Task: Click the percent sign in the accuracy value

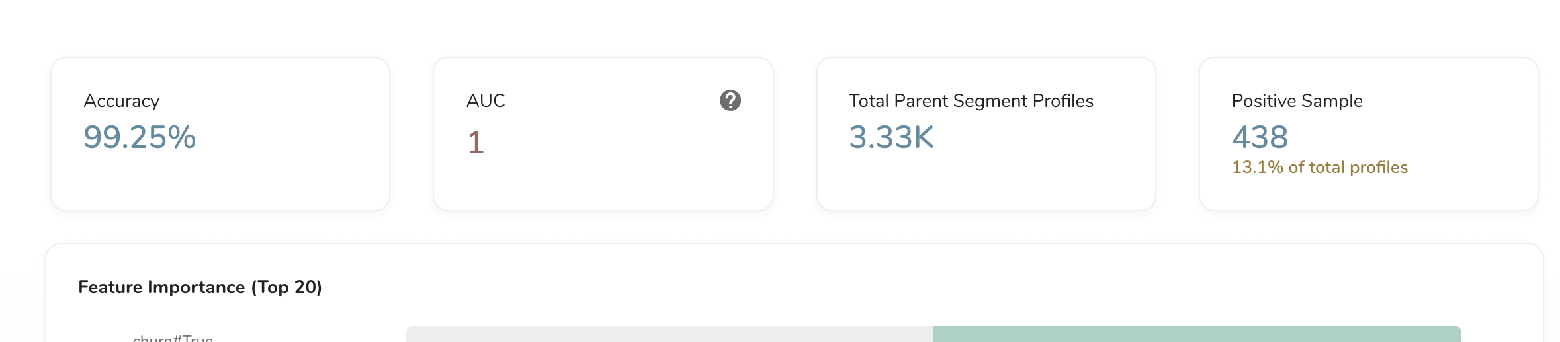Action: click(181, 137)
